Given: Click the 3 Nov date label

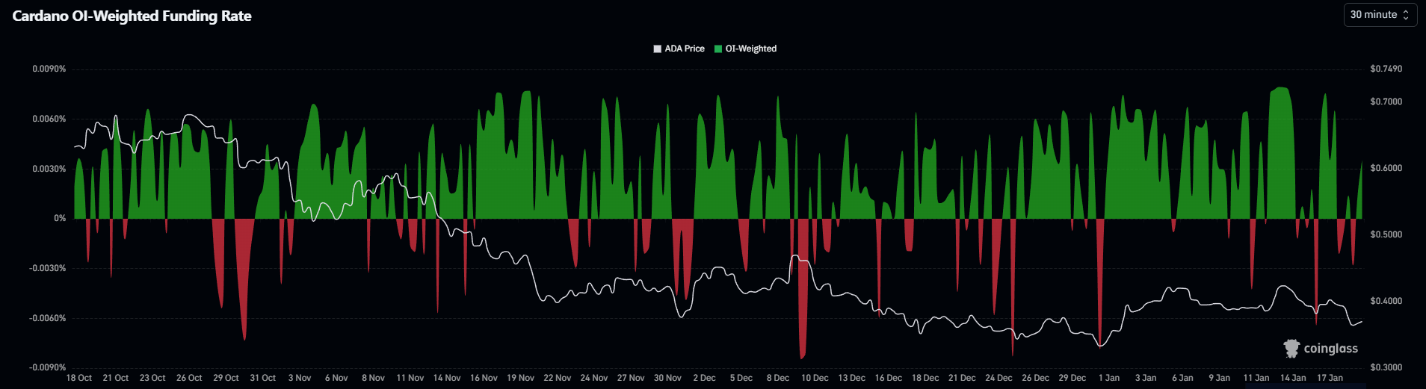Looking at the screenshot, I should coord(300,378).
